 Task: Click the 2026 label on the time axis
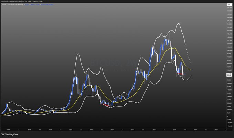pyautogui.click(x=174, y=130)
